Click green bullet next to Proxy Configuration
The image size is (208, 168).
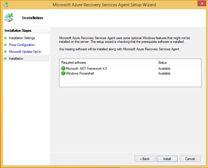(5, 45)
